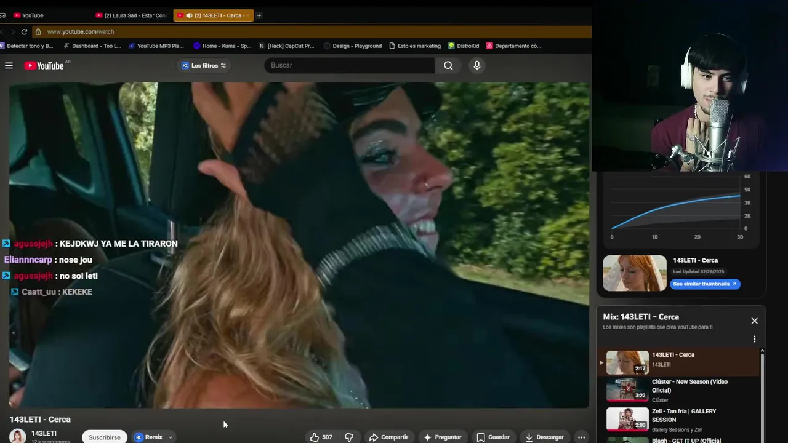Open the Detectar tono y B... bookmark
Screen dimensions: 788x443
pyautogui.click(x=26, y=46)
